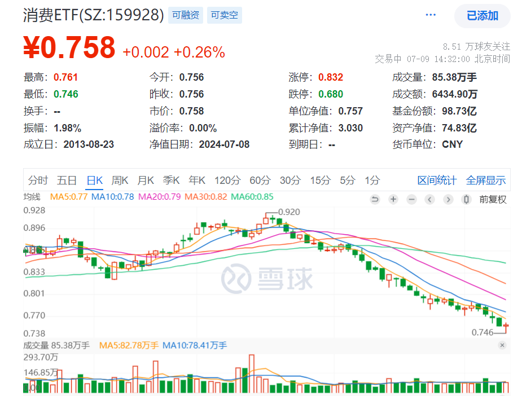
Task: Open the more options ellipsis icon
Action: coord(430,14)
